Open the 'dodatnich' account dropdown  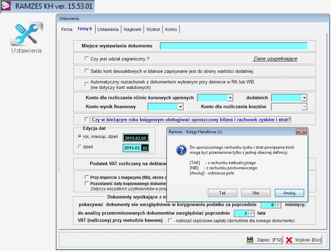[x=304, y=98]
